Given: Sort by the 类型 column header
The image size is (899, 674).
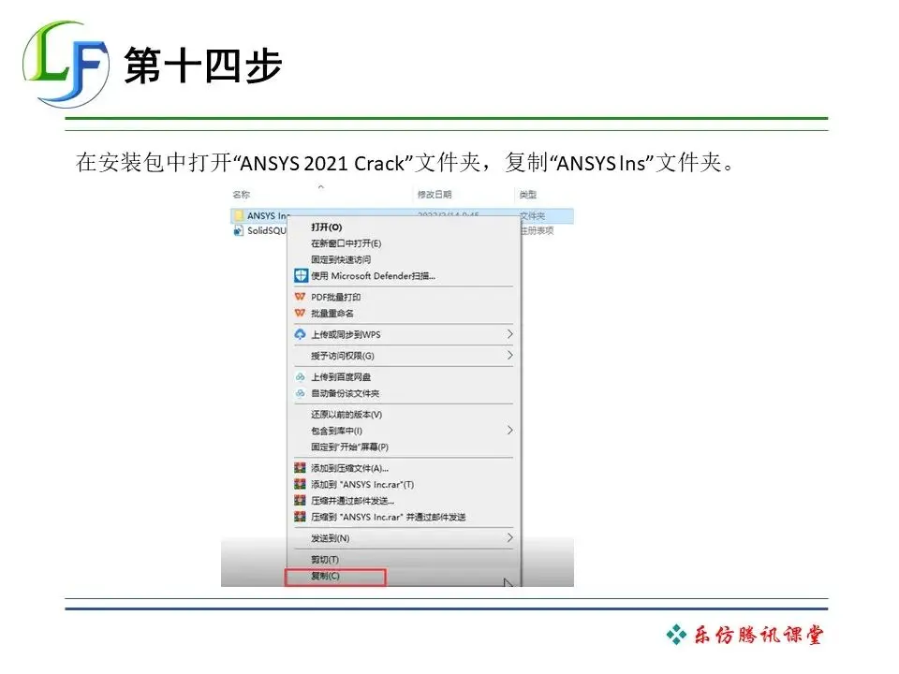Looking at the screenshot, I should pyautogui.click(x=528, y=195).
